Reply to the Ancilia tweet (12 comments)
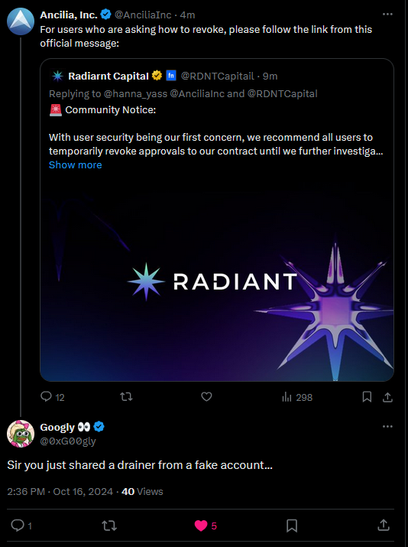408x547 pixels. (x=53, y=397)
